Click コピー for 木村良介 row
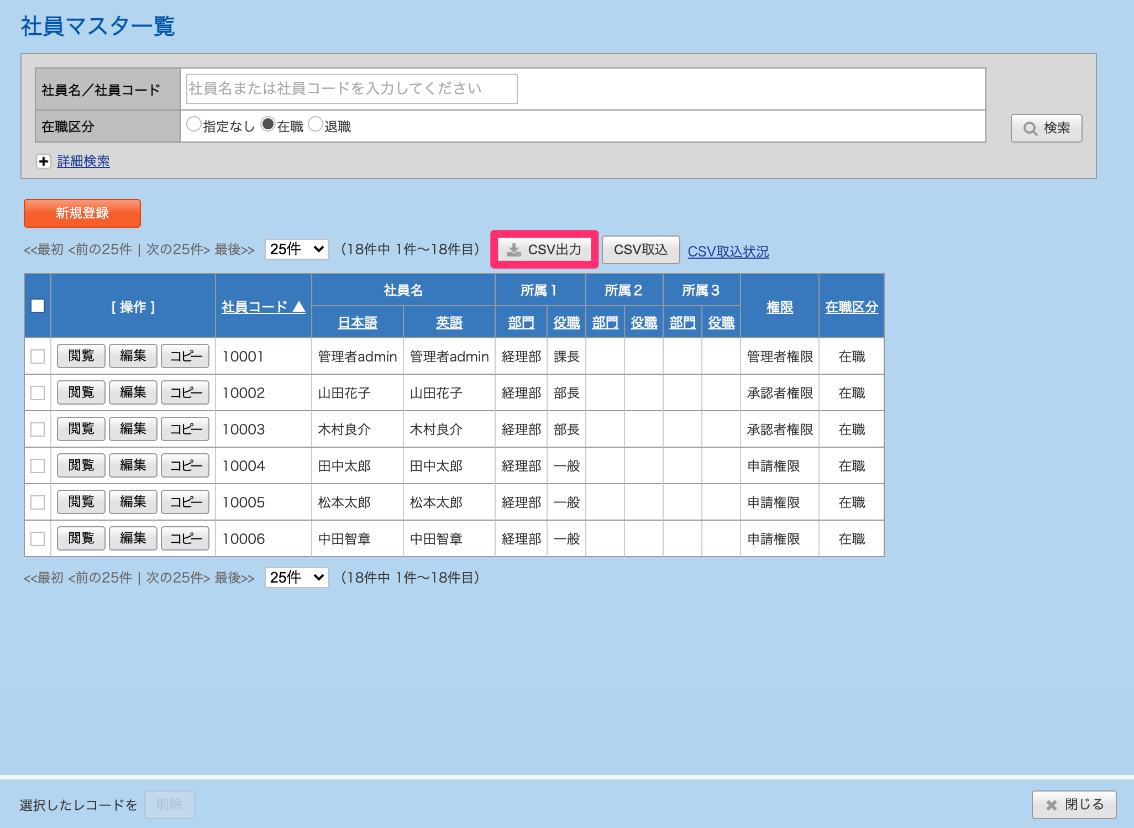Viewport: 1134px width, 828px height. click(185, 429)
